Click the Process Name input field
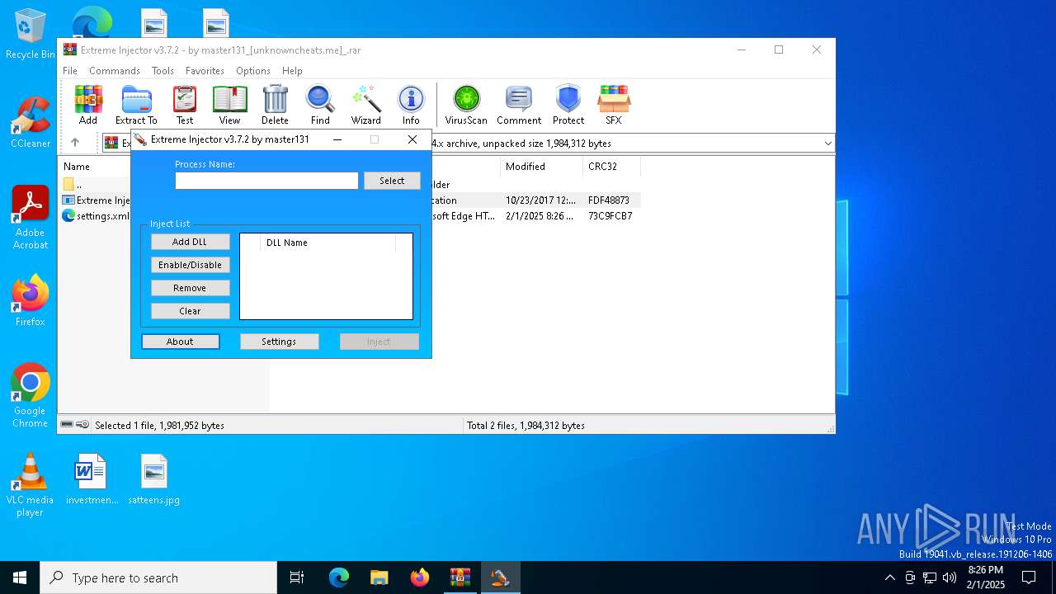1056x594 pixels. tap(266, 181)
